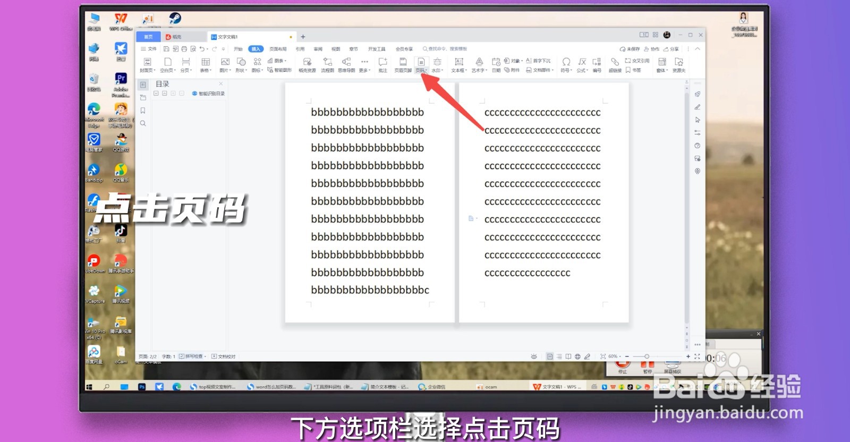
Task: Open 稻壳资源 resources icon
Action: pyautogui.click(x=307, y=65)
